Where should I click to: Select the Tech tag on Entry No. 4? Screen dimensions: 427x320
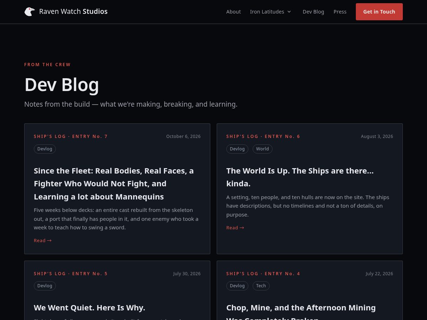(x=261, y=286)
